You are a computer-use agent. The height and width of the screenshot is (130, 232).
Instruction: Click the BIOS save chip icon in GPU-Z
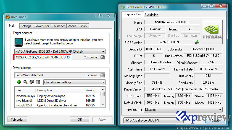click(196, 42)
